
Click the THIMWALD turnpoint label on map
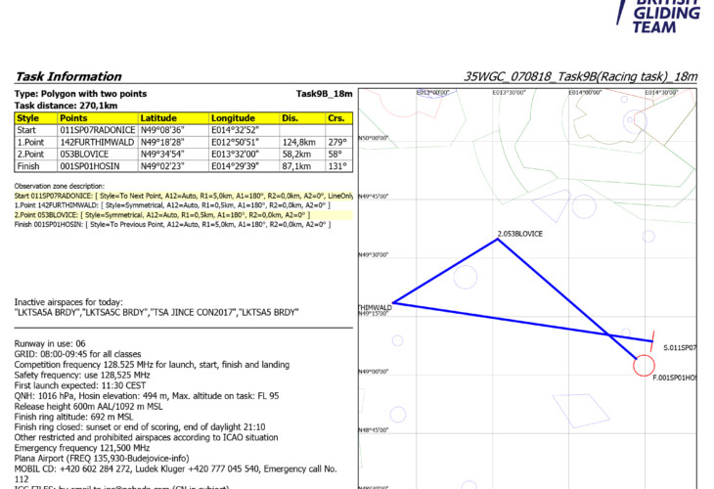pyautogui.click(x=375, y=307)
